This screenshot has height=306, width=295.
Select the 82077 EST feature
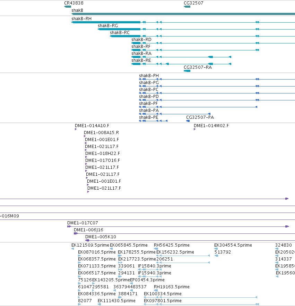(79, 305)
